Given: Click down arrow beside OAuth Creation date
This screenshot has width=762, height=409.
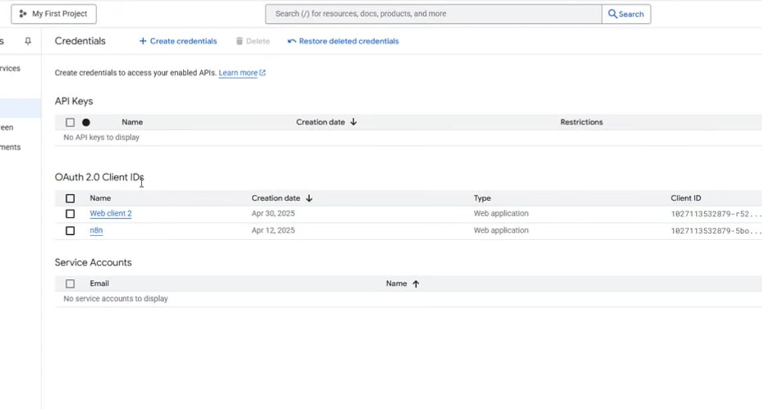Looking at the screenshot, I should [x=309, y=198].
